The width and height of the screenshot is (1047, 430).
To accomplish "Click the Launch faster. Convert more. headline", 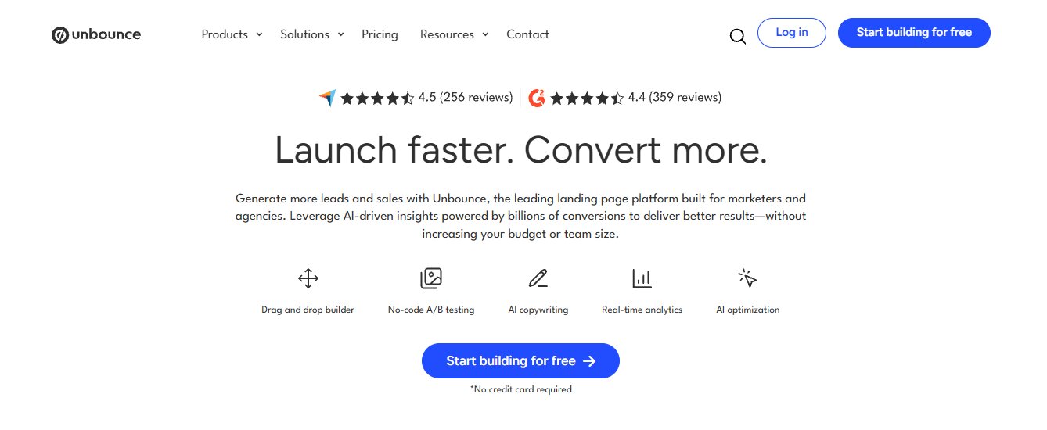I will (520, 150).
